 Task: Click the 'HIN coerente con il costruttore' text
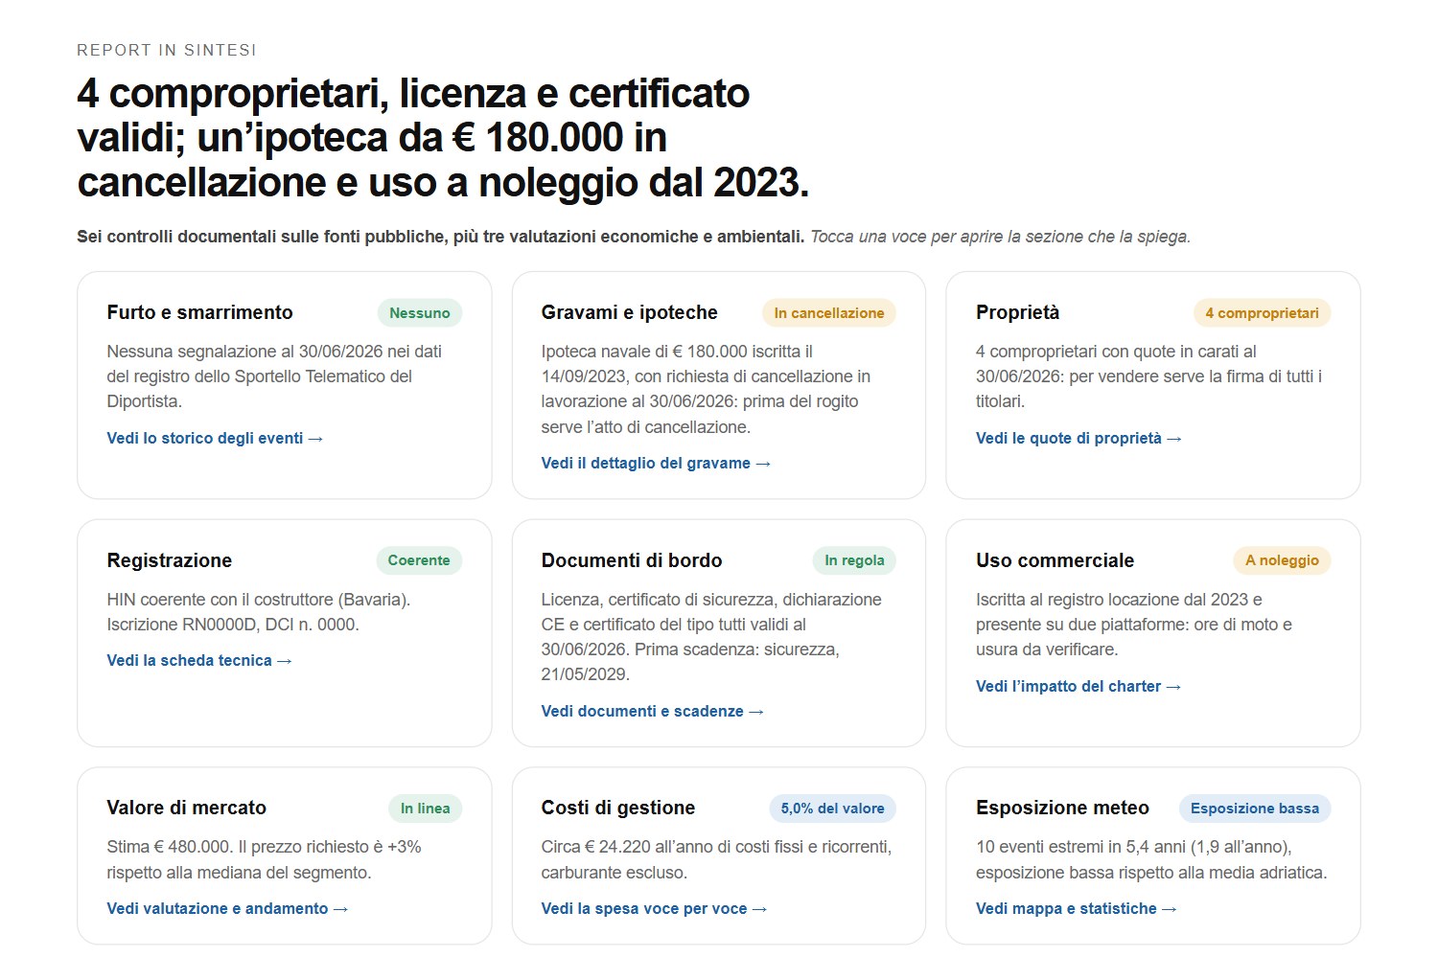click(258, 612)
